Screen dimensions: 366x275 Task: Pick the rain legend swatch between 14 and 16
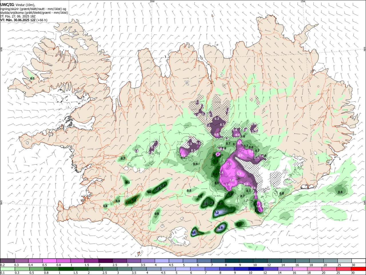(x=285, y=269)
